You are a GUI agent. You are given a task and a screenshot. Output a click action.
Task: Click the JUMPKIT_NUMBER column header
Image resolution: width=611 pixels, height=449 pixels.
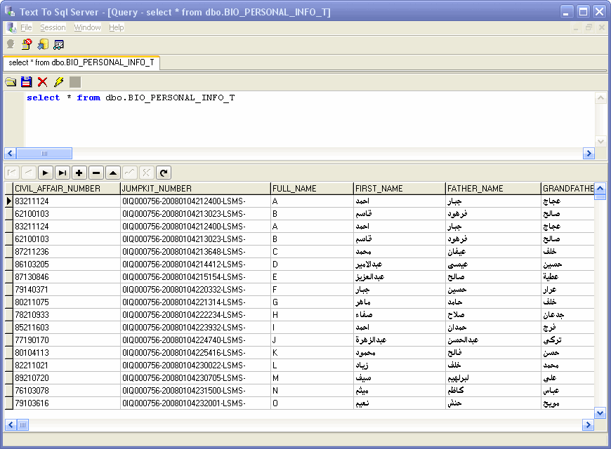click(x=195, y=189)
